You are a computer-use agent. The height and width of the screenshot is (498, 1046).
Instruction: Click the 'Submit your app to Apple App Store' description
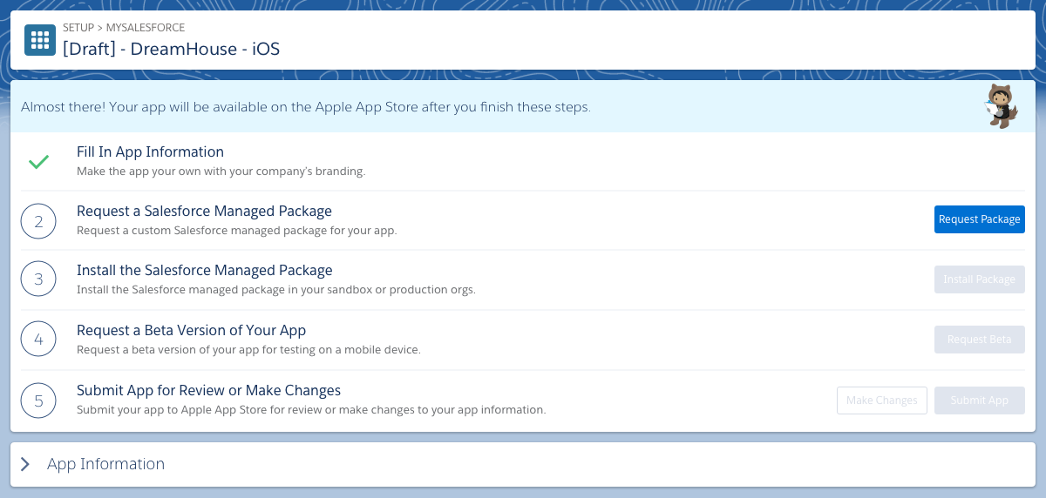coord(311,410)
